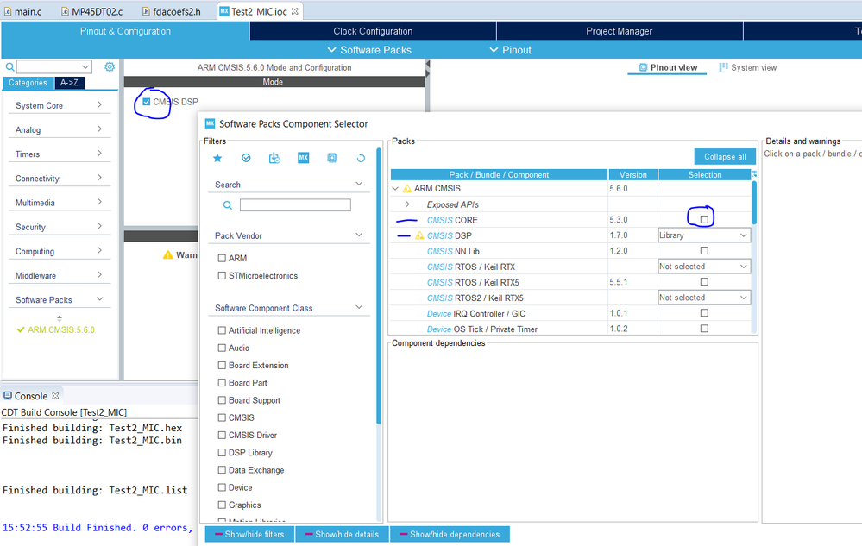Image resolution: width=862 pixels, height=546 pixels.
Task: Click the warning icon beside CMSIS DSP row
Action: click(x=419, y=235)
